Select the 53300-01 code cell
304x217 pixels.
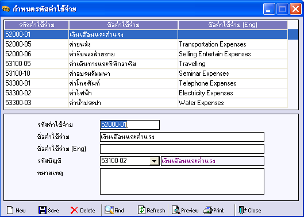click(x=36, y=83)
